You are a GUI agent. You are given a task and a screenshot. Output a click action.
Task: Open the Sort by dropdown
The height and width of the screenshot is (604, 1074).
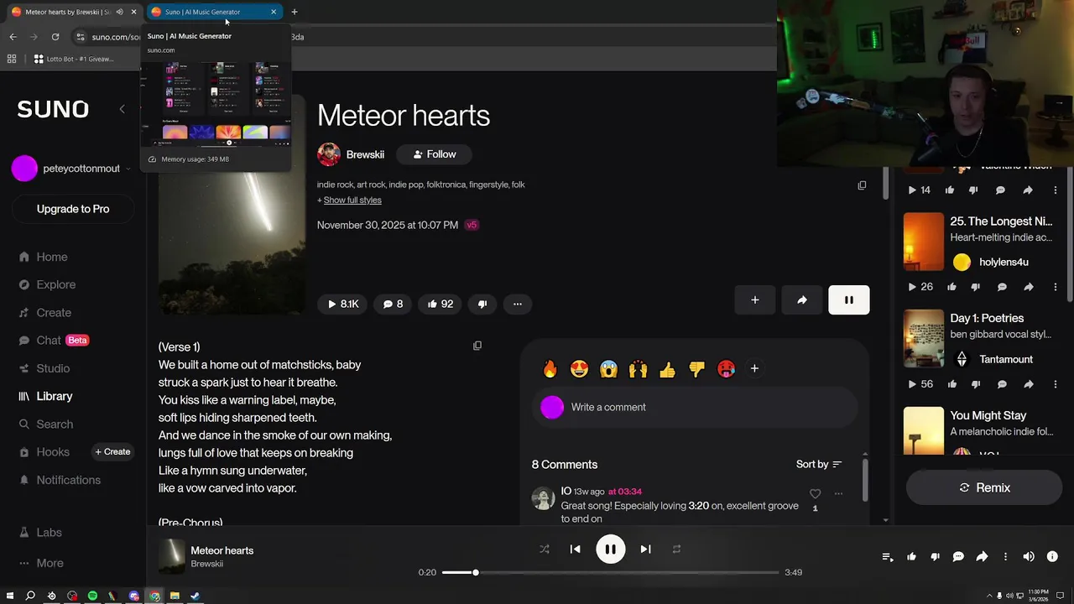pos(818,464)
